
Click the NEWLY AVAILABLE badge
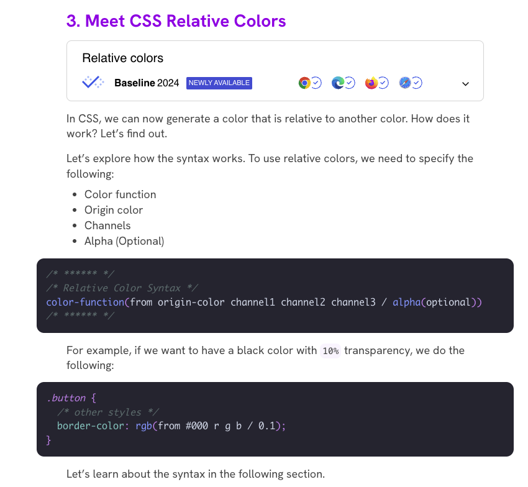(x=219, y=83)
